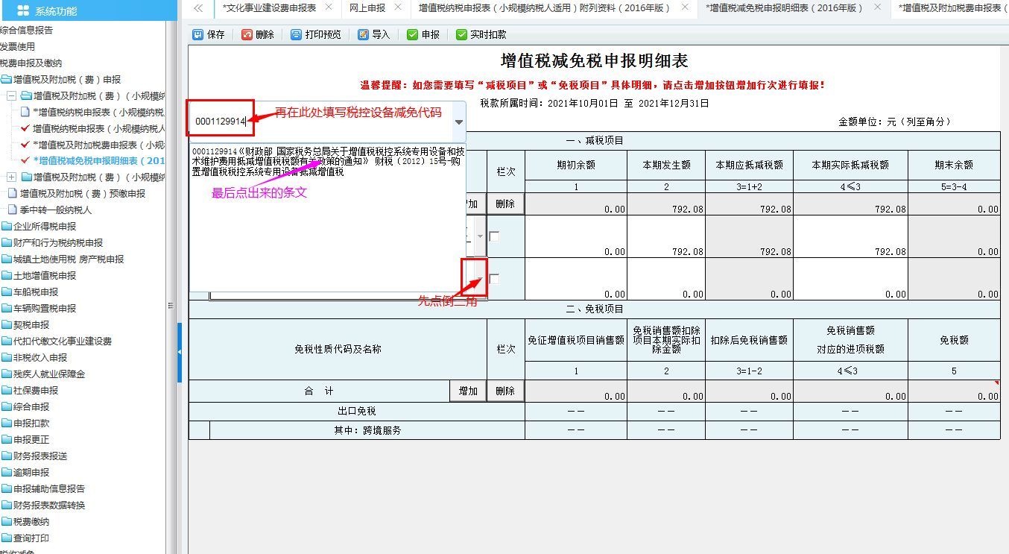
Task: Click the input field containing 0001129914
Action: click(221, 119)
